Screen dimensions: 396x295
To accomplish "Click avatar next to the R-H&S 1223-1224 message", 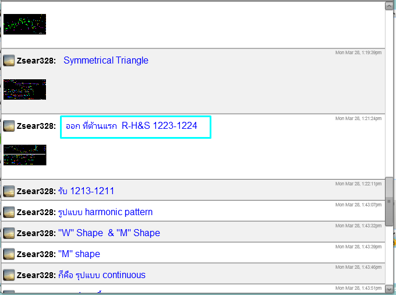I will click(x=9, y=126).
